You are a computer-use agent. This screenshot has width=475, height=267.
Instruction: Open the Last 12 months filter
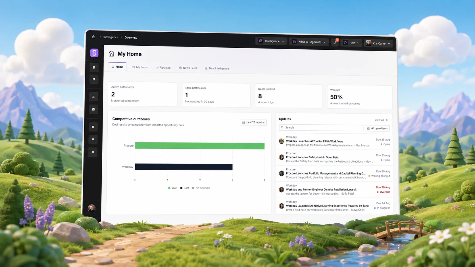253,122
